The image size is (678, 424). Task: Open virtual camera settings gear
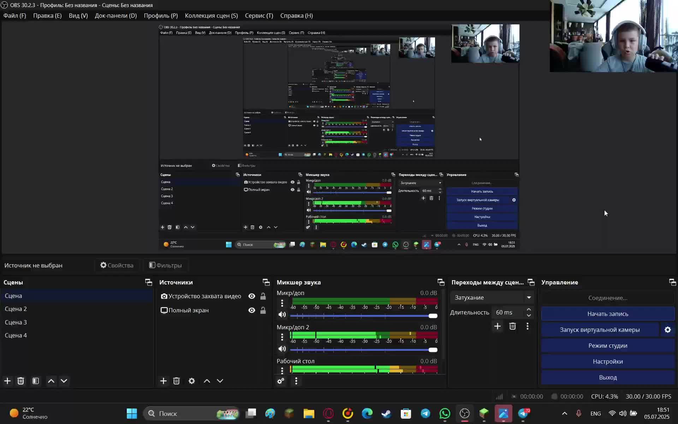668,330
